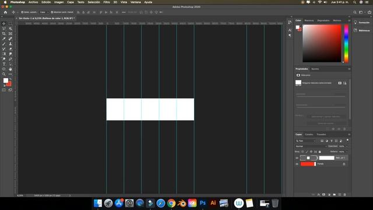This screenshot has height=210, width=373.
Task: Toggle Auto-Select checkbox in options bar
Action: [22, 12]
